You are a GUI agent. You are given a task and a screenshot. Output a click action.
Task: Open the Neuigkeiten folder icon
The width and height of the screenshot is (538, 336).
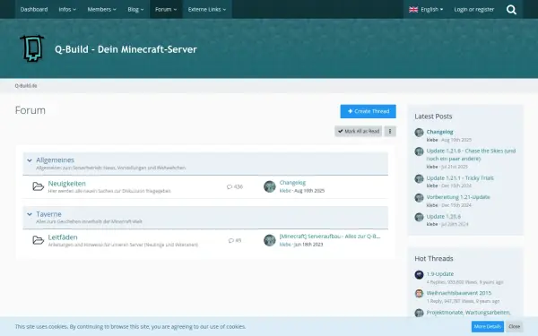(x=38, y=186)
